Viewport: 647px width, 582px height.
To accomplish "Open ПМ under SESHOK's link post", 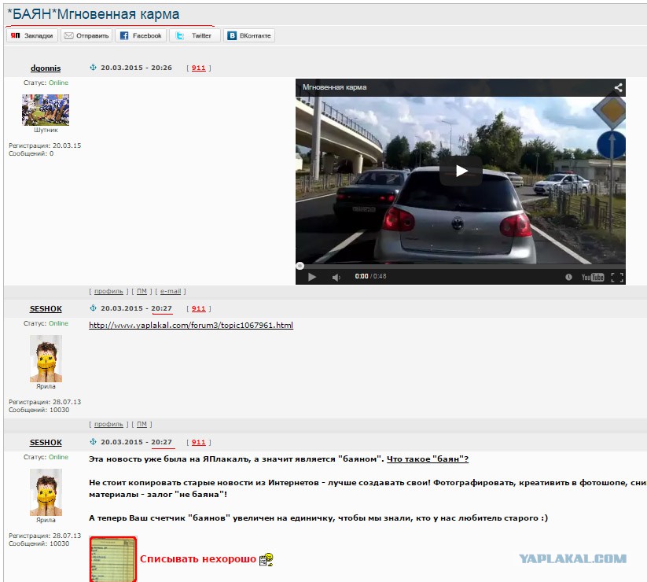I will (x=142, y=424).
